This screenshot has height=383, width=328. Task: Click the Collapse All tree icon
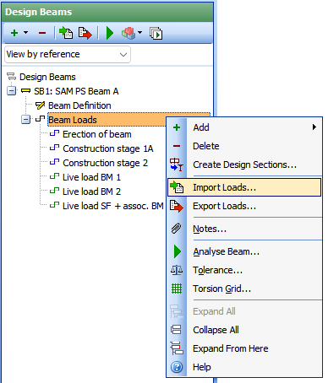tap(177, 330)
